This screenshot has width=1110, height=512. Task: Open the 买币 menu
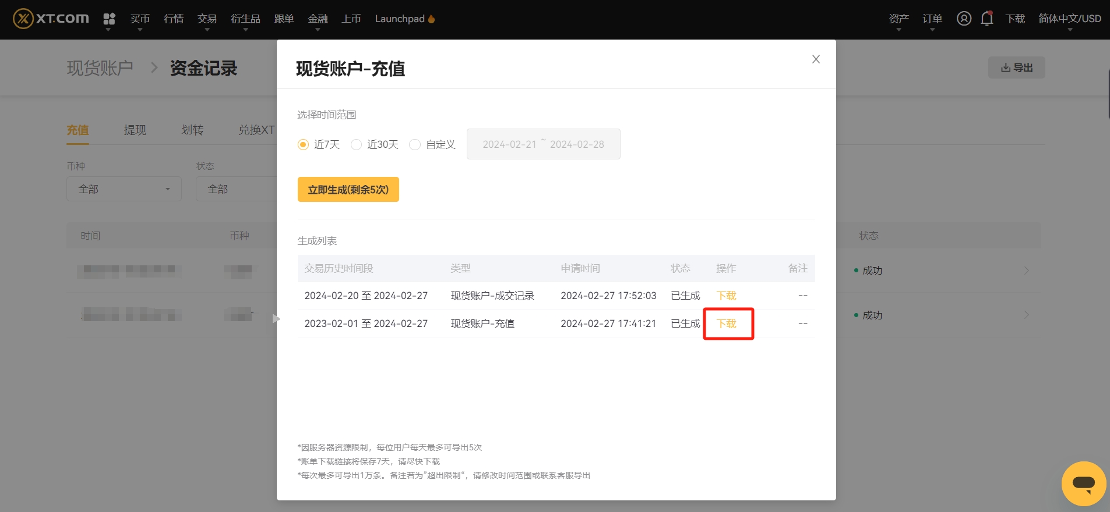(140, 19)
